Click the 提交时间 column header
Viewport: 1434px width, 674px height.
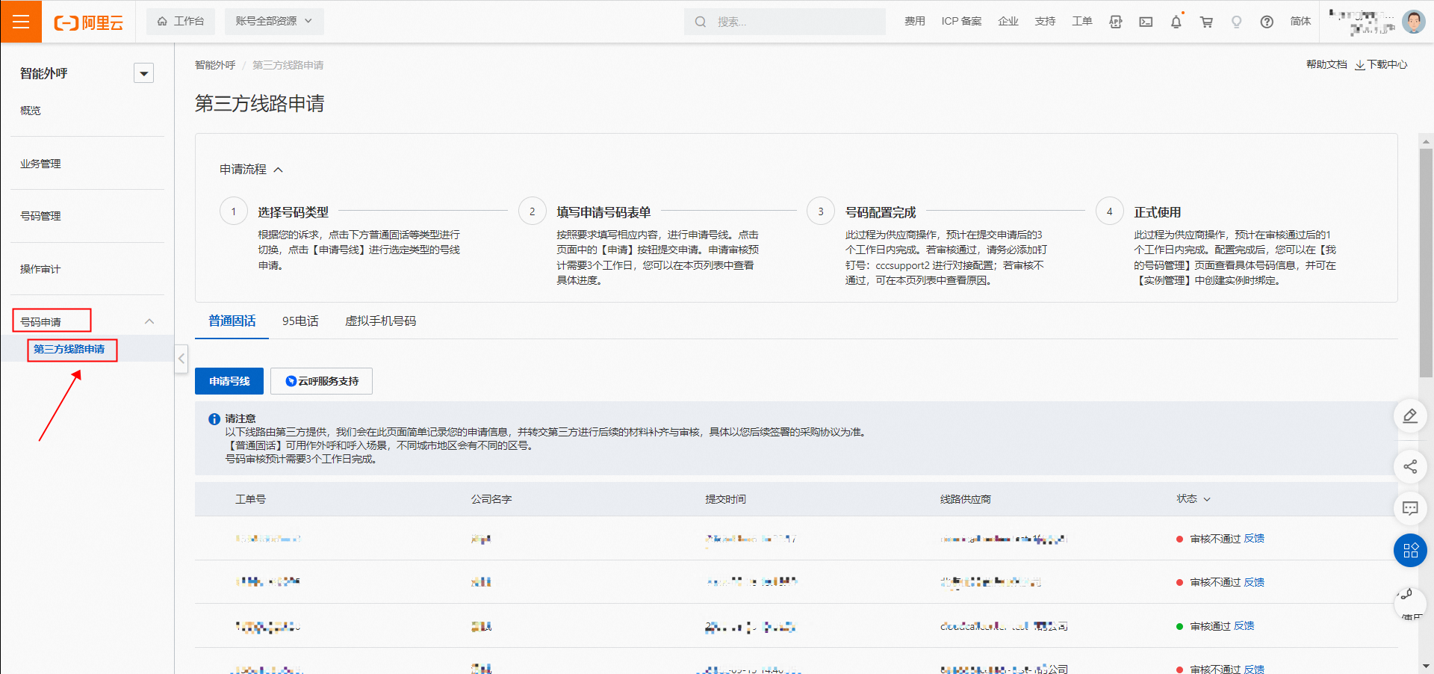tap(725, 499)
